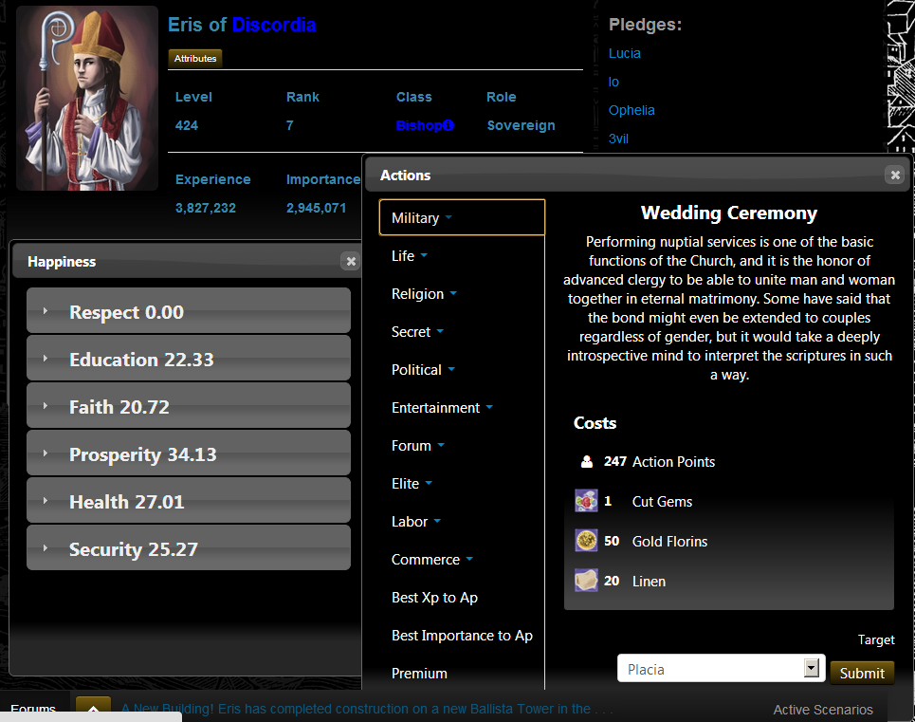Click the Cut Gems item icon

coord(587,501)
